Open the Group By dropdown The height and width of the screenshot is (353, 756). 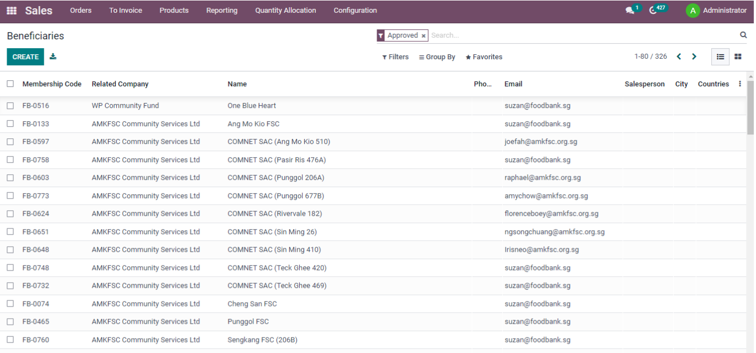pos(437,57)
